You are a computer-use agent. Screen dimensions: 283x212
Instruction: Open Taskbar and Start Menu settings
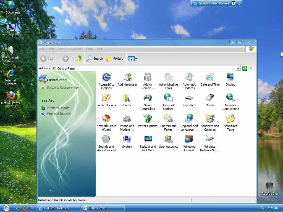coord(148,143)
